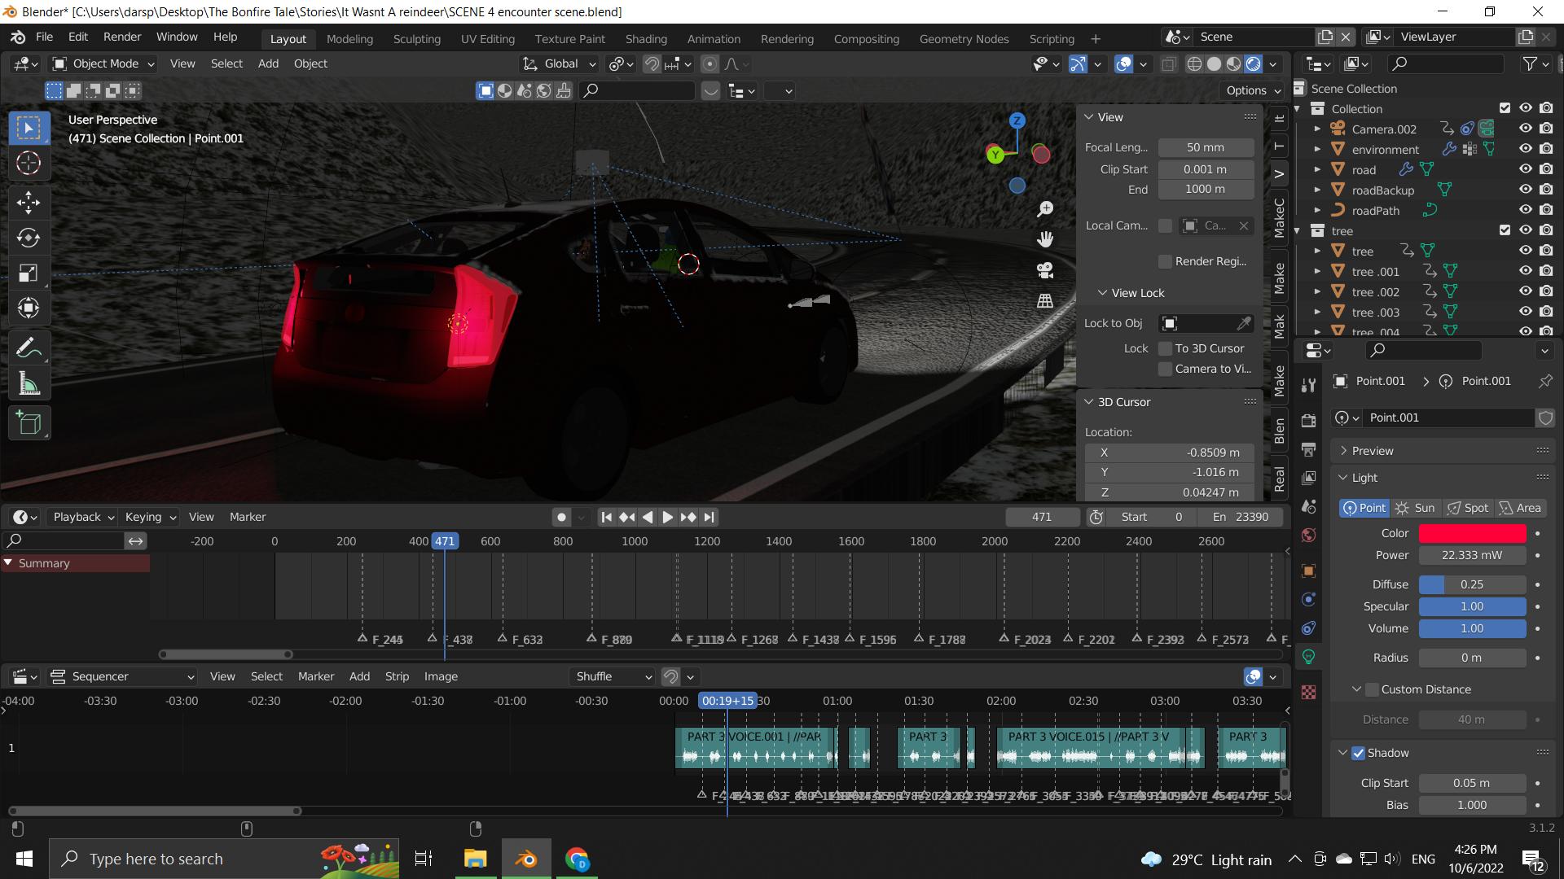Image resolution: width=1564 pixels, height=879 pixels.
Task: Open the Render dropdown menu
Action: 122,38
